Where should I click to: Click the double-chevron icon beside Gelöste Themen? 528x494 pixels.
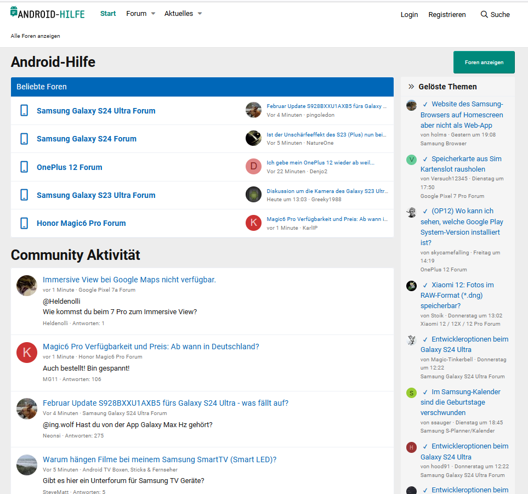tap(411, 87)
